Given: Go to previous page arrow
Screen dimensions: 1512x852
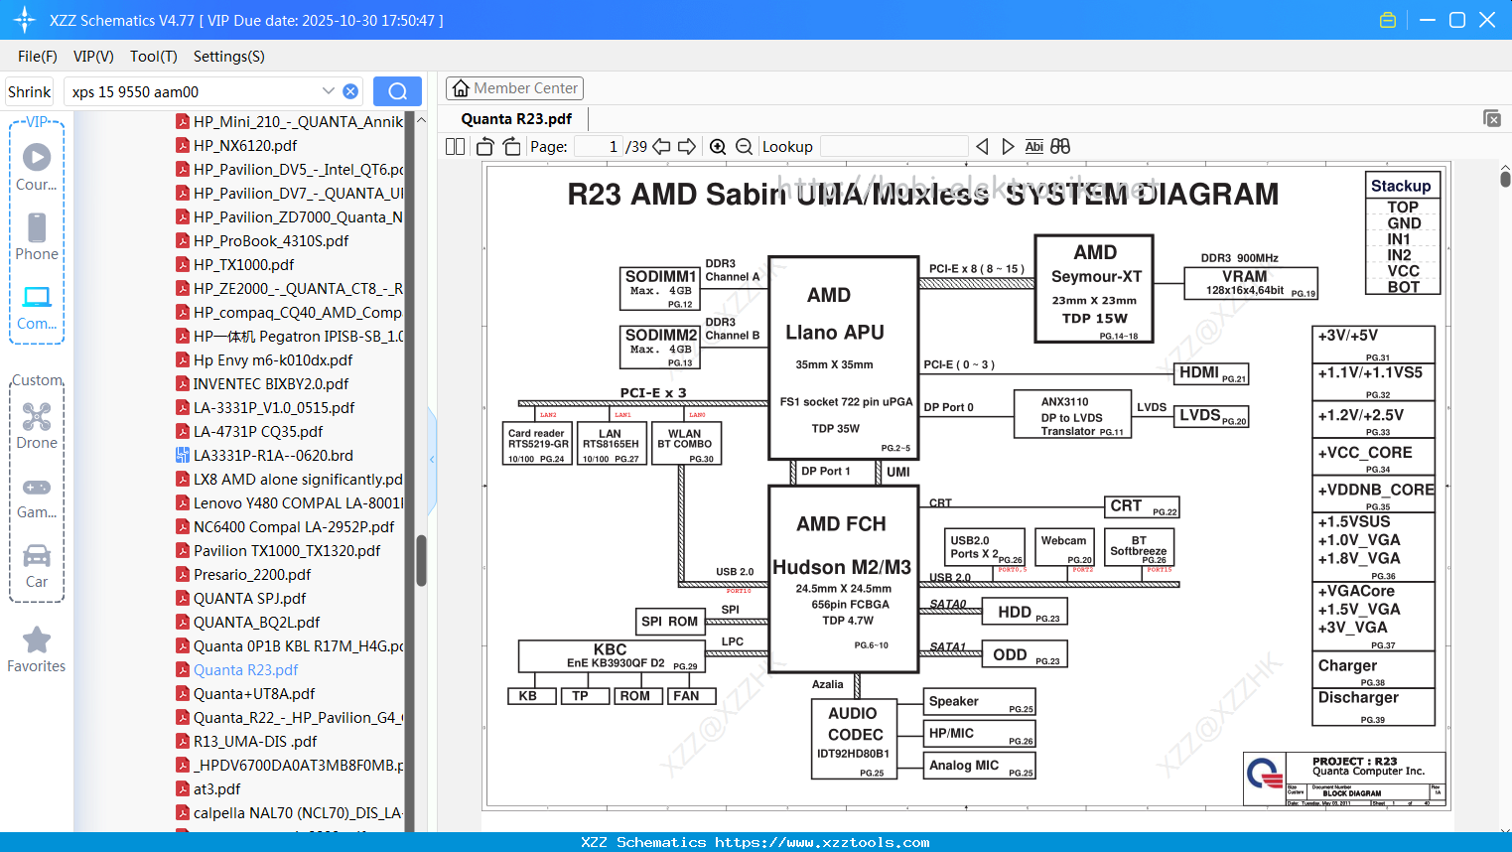Looking at the screenshot, I should click(x=661, y=147).
